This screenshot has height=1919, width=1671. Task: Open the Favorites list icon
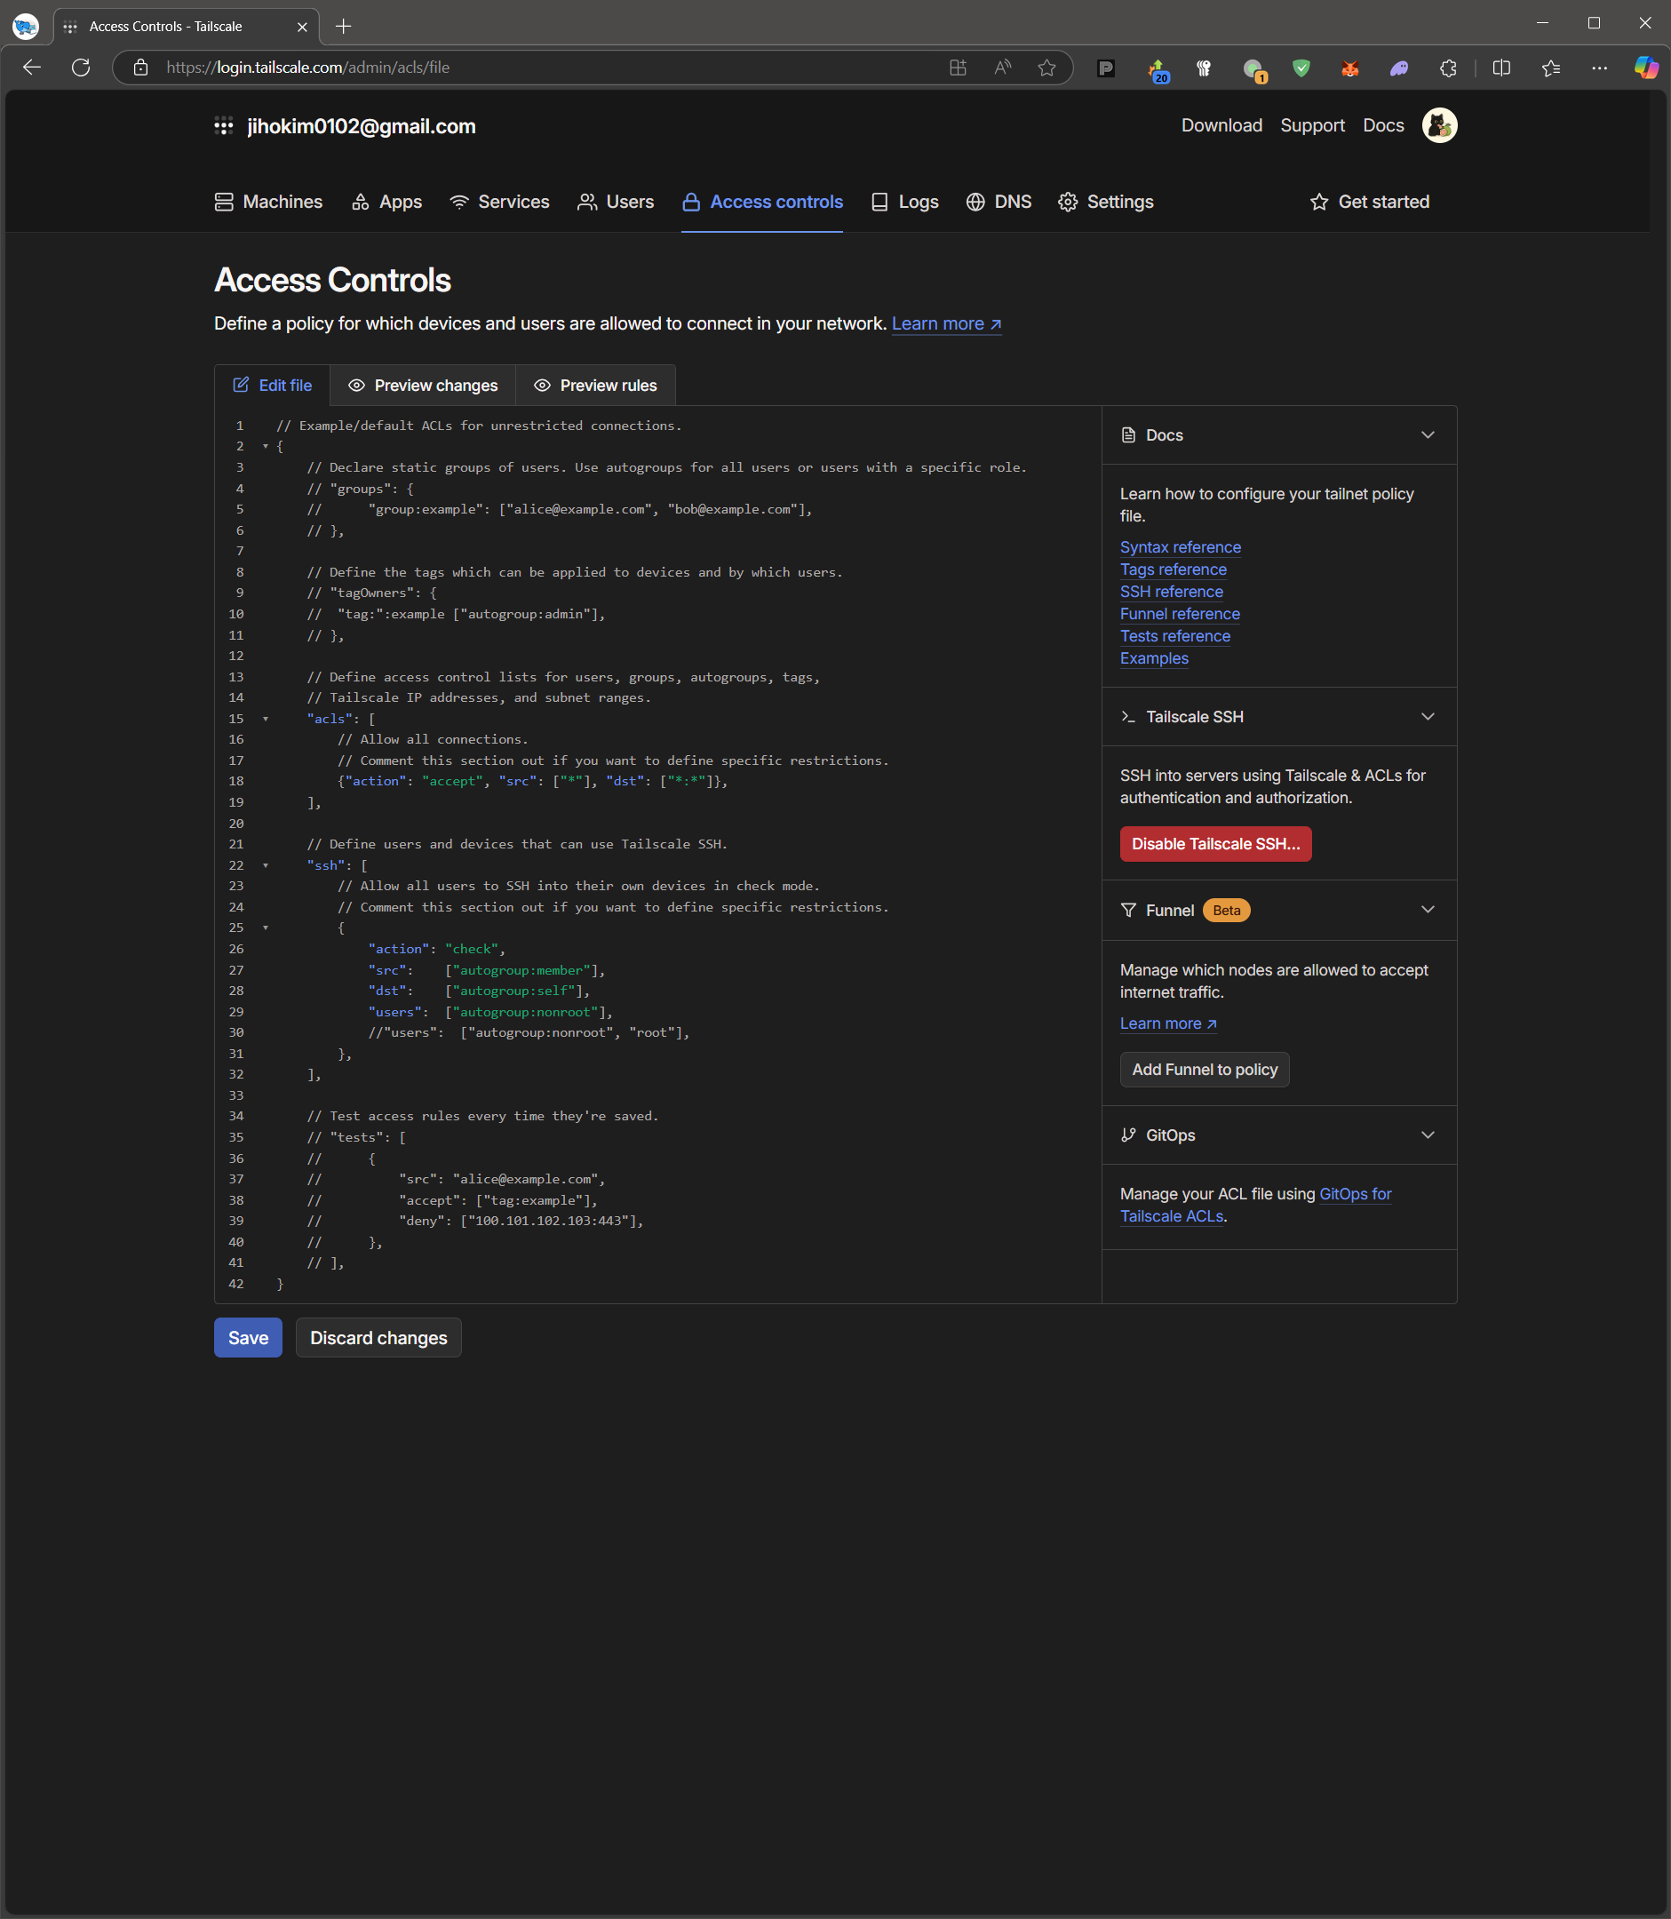pos(1551,68)
